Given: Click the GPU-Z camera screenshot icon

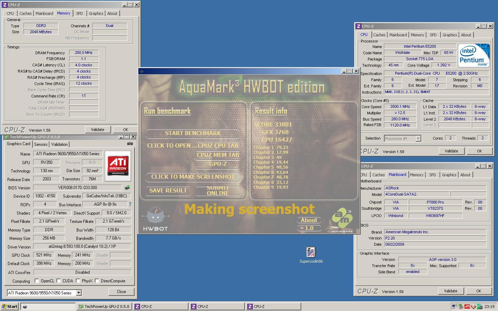Looking at the screenshot, I should 130,144.
